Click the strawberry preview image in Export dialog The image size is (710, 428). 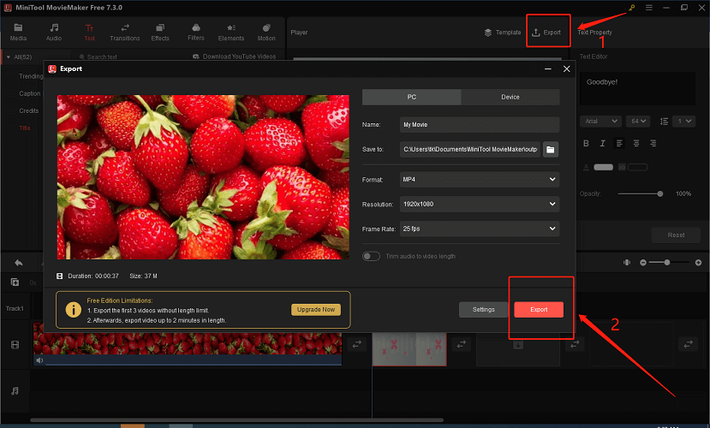coord(203,177)
